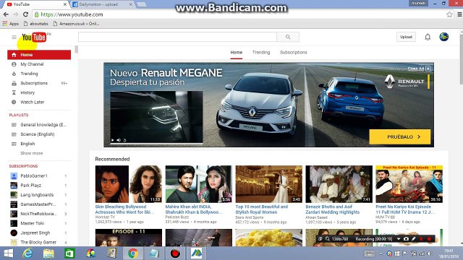Open the YouTube hamburger guide menu
This screenshot has width=463, height=260.
click(14, 37)
